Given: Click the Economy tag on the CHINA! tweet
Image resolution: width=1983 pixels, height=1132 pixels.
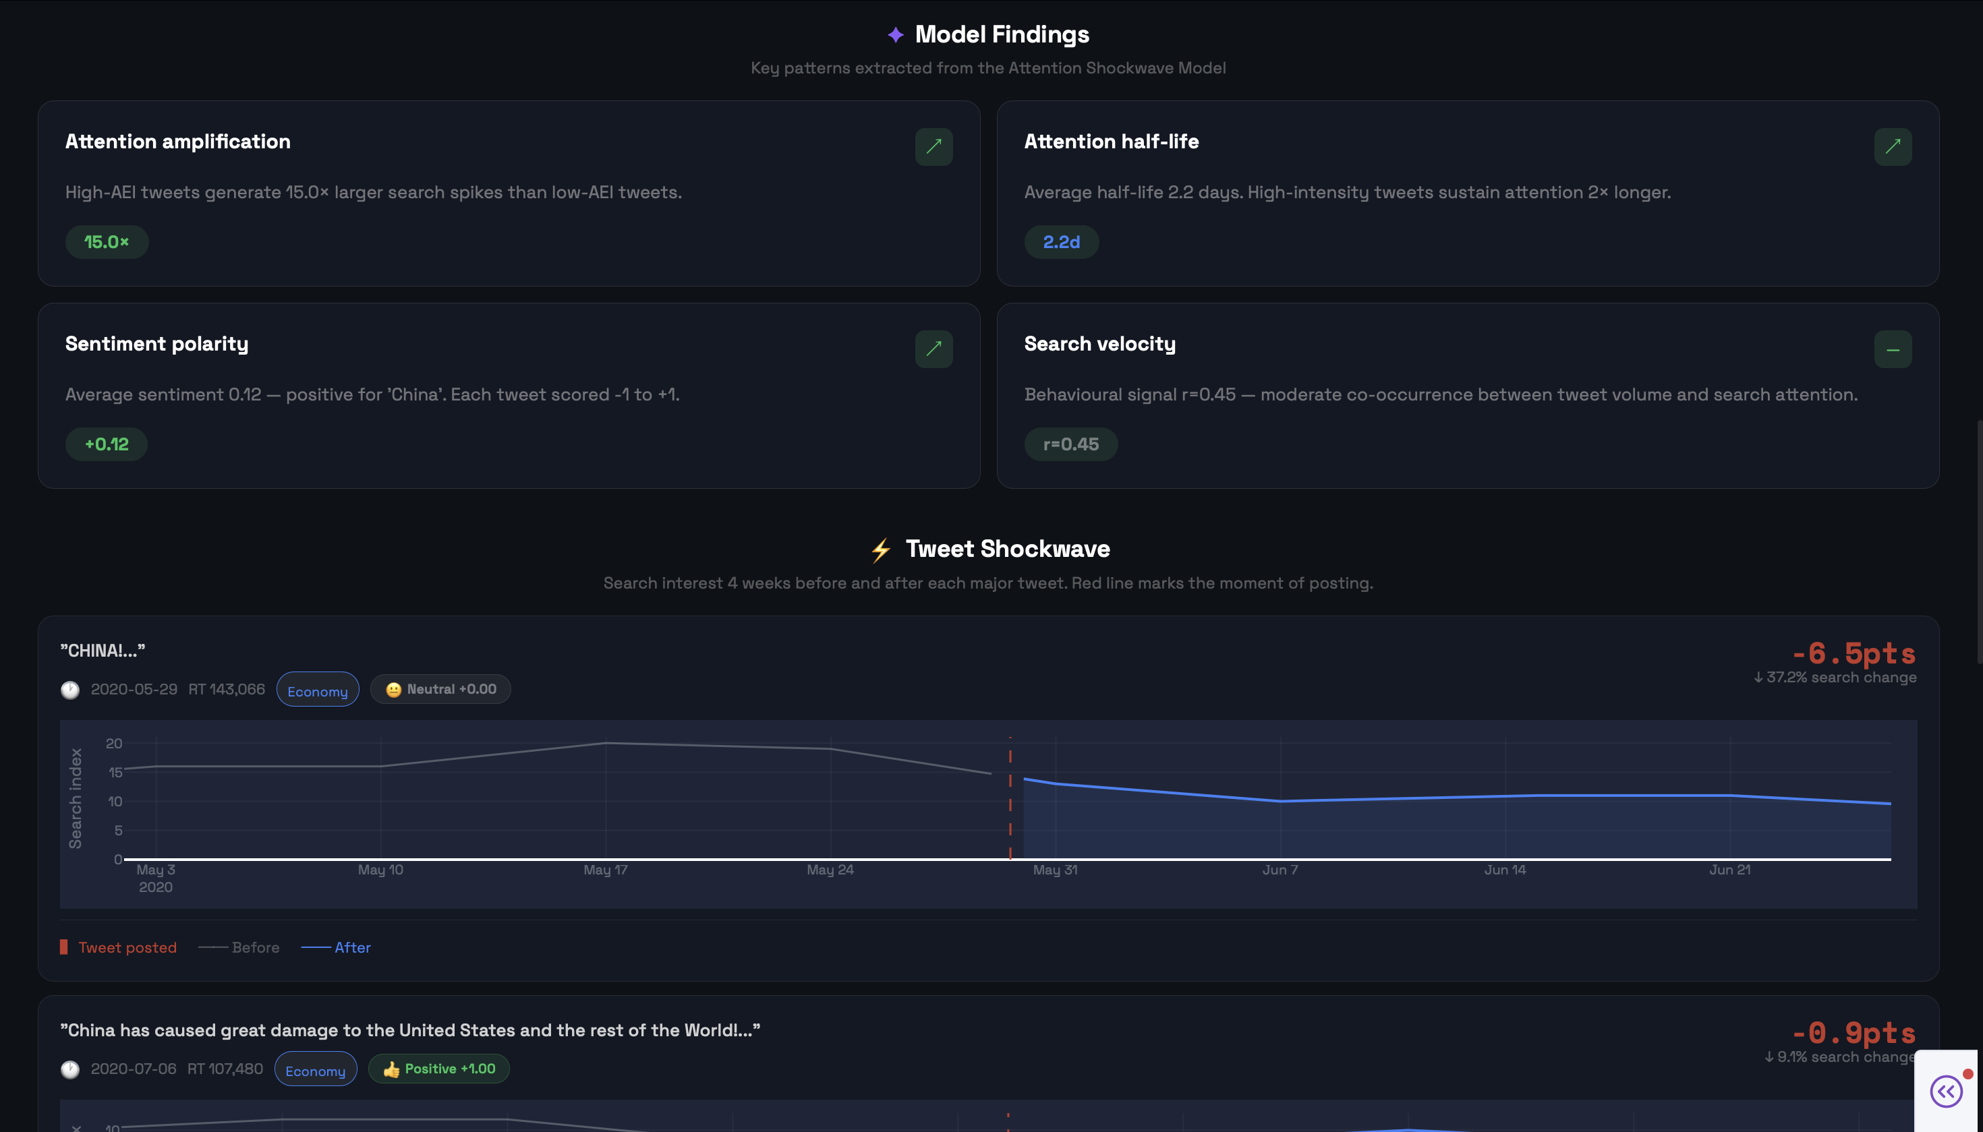Looking at the screenshot, I should 317,690.
